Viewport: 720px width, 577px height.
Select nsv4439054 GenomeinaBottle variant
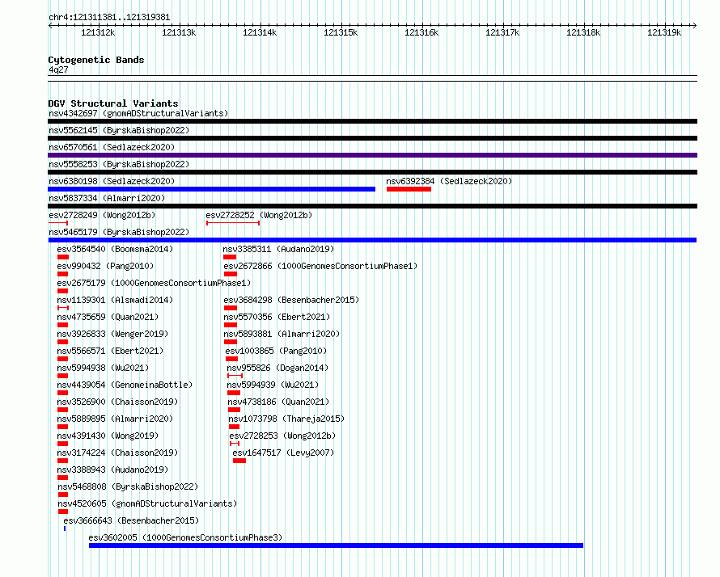(x=63, y=393)
